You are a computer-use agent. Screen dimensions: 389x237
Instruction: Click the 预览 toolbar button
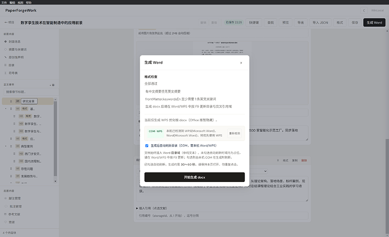tap(285, 22)
